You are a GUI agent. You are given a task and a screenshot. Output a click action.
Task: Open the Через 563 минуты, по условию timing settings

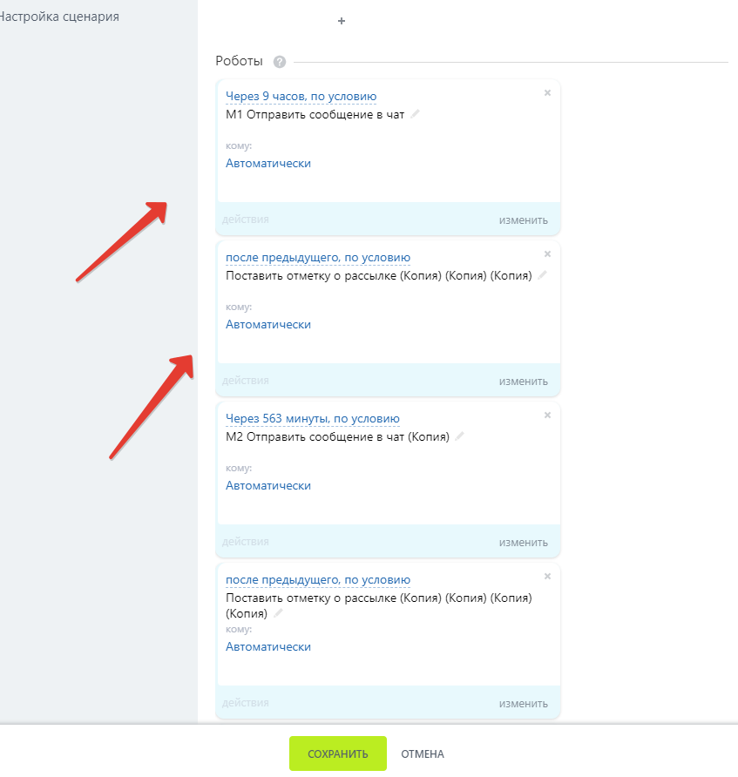tap(312, 419)
